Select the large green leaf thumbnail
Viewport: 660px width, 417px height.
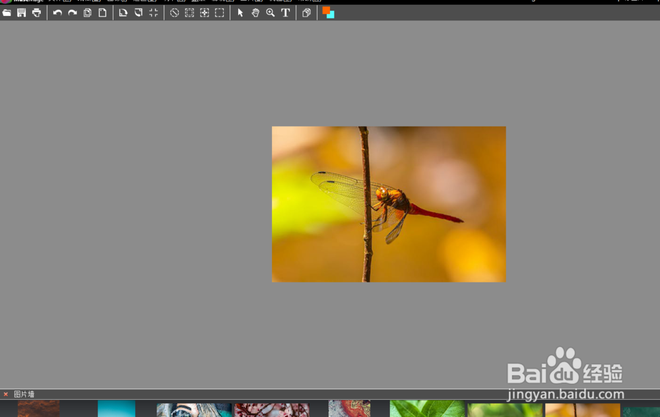pos(427,408)
